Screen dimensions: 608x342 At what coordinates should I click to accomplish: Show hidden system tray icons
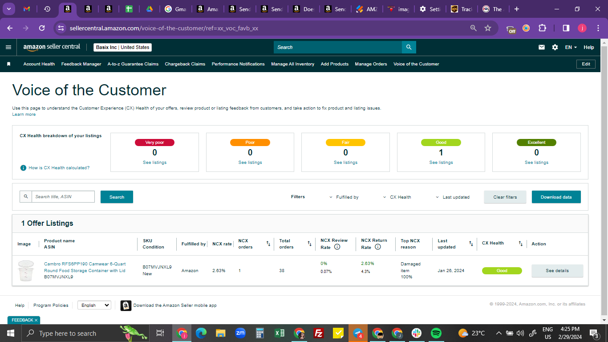click(499, 333)
